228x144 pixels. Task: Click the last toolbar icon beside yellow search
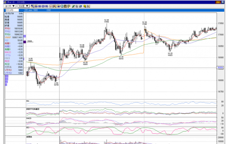88,6
